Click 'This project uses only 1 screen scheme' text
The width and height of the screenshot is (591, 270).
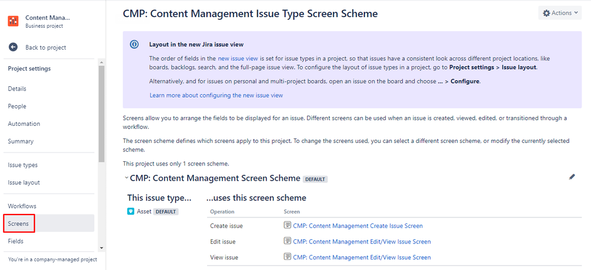(176, 164)
